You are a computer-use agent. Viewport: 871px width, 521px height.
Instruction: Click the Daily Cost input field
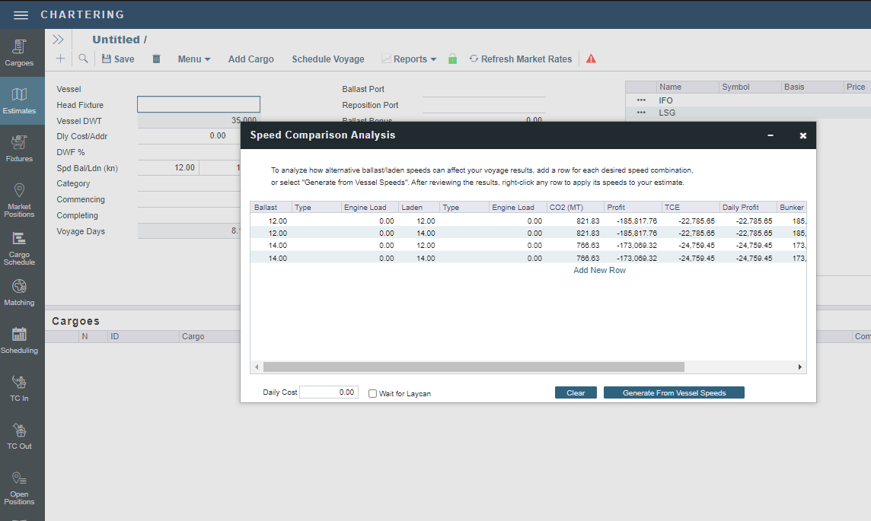(x=328, y=392)
